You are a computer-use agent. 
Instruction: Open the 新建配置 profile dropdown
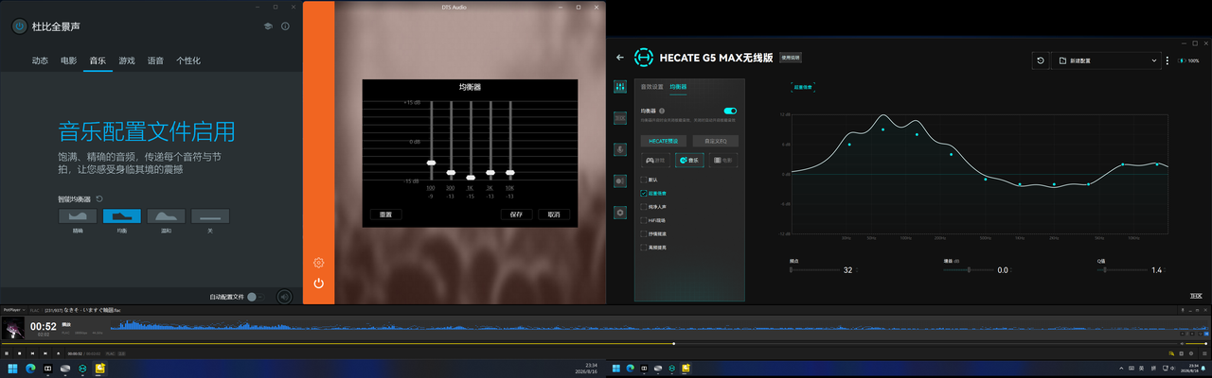point(1107,60)
